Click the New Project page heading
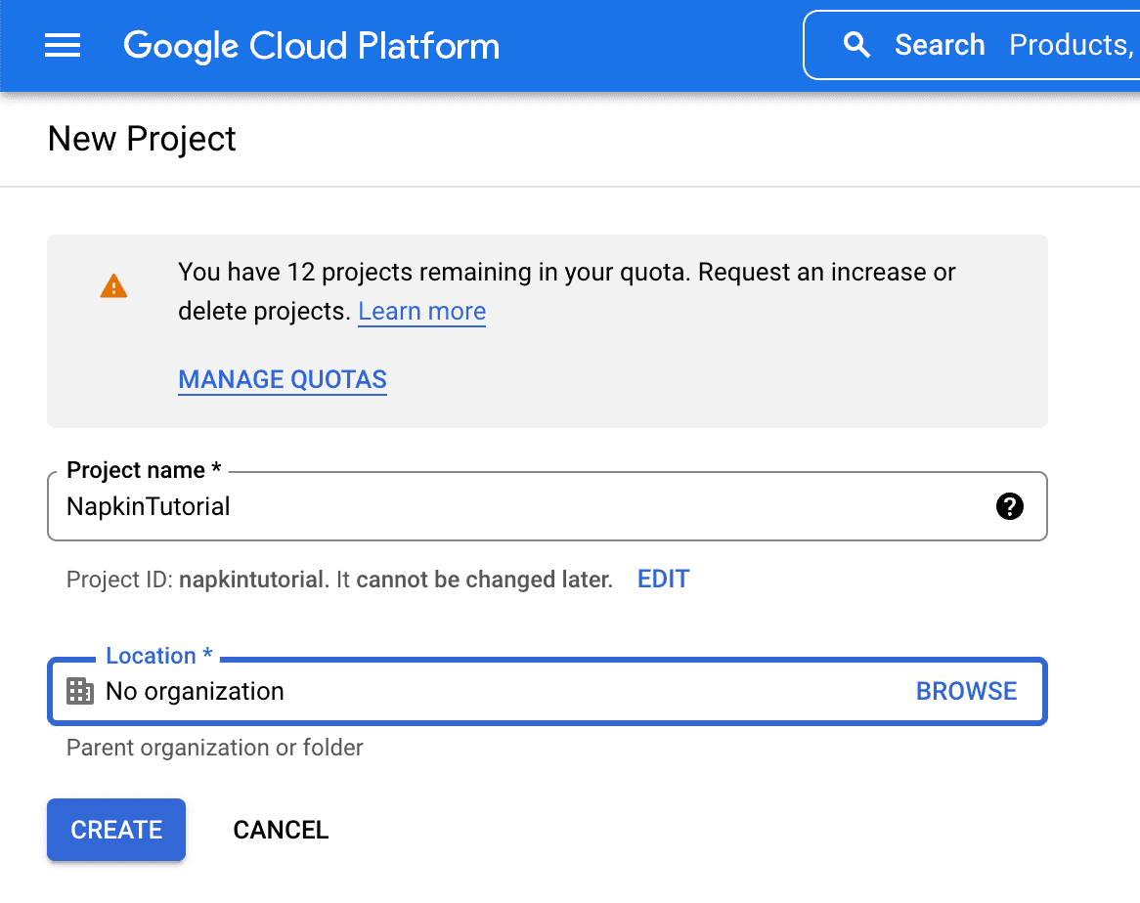Screen dimensions: 1140x903 point(142,139)
